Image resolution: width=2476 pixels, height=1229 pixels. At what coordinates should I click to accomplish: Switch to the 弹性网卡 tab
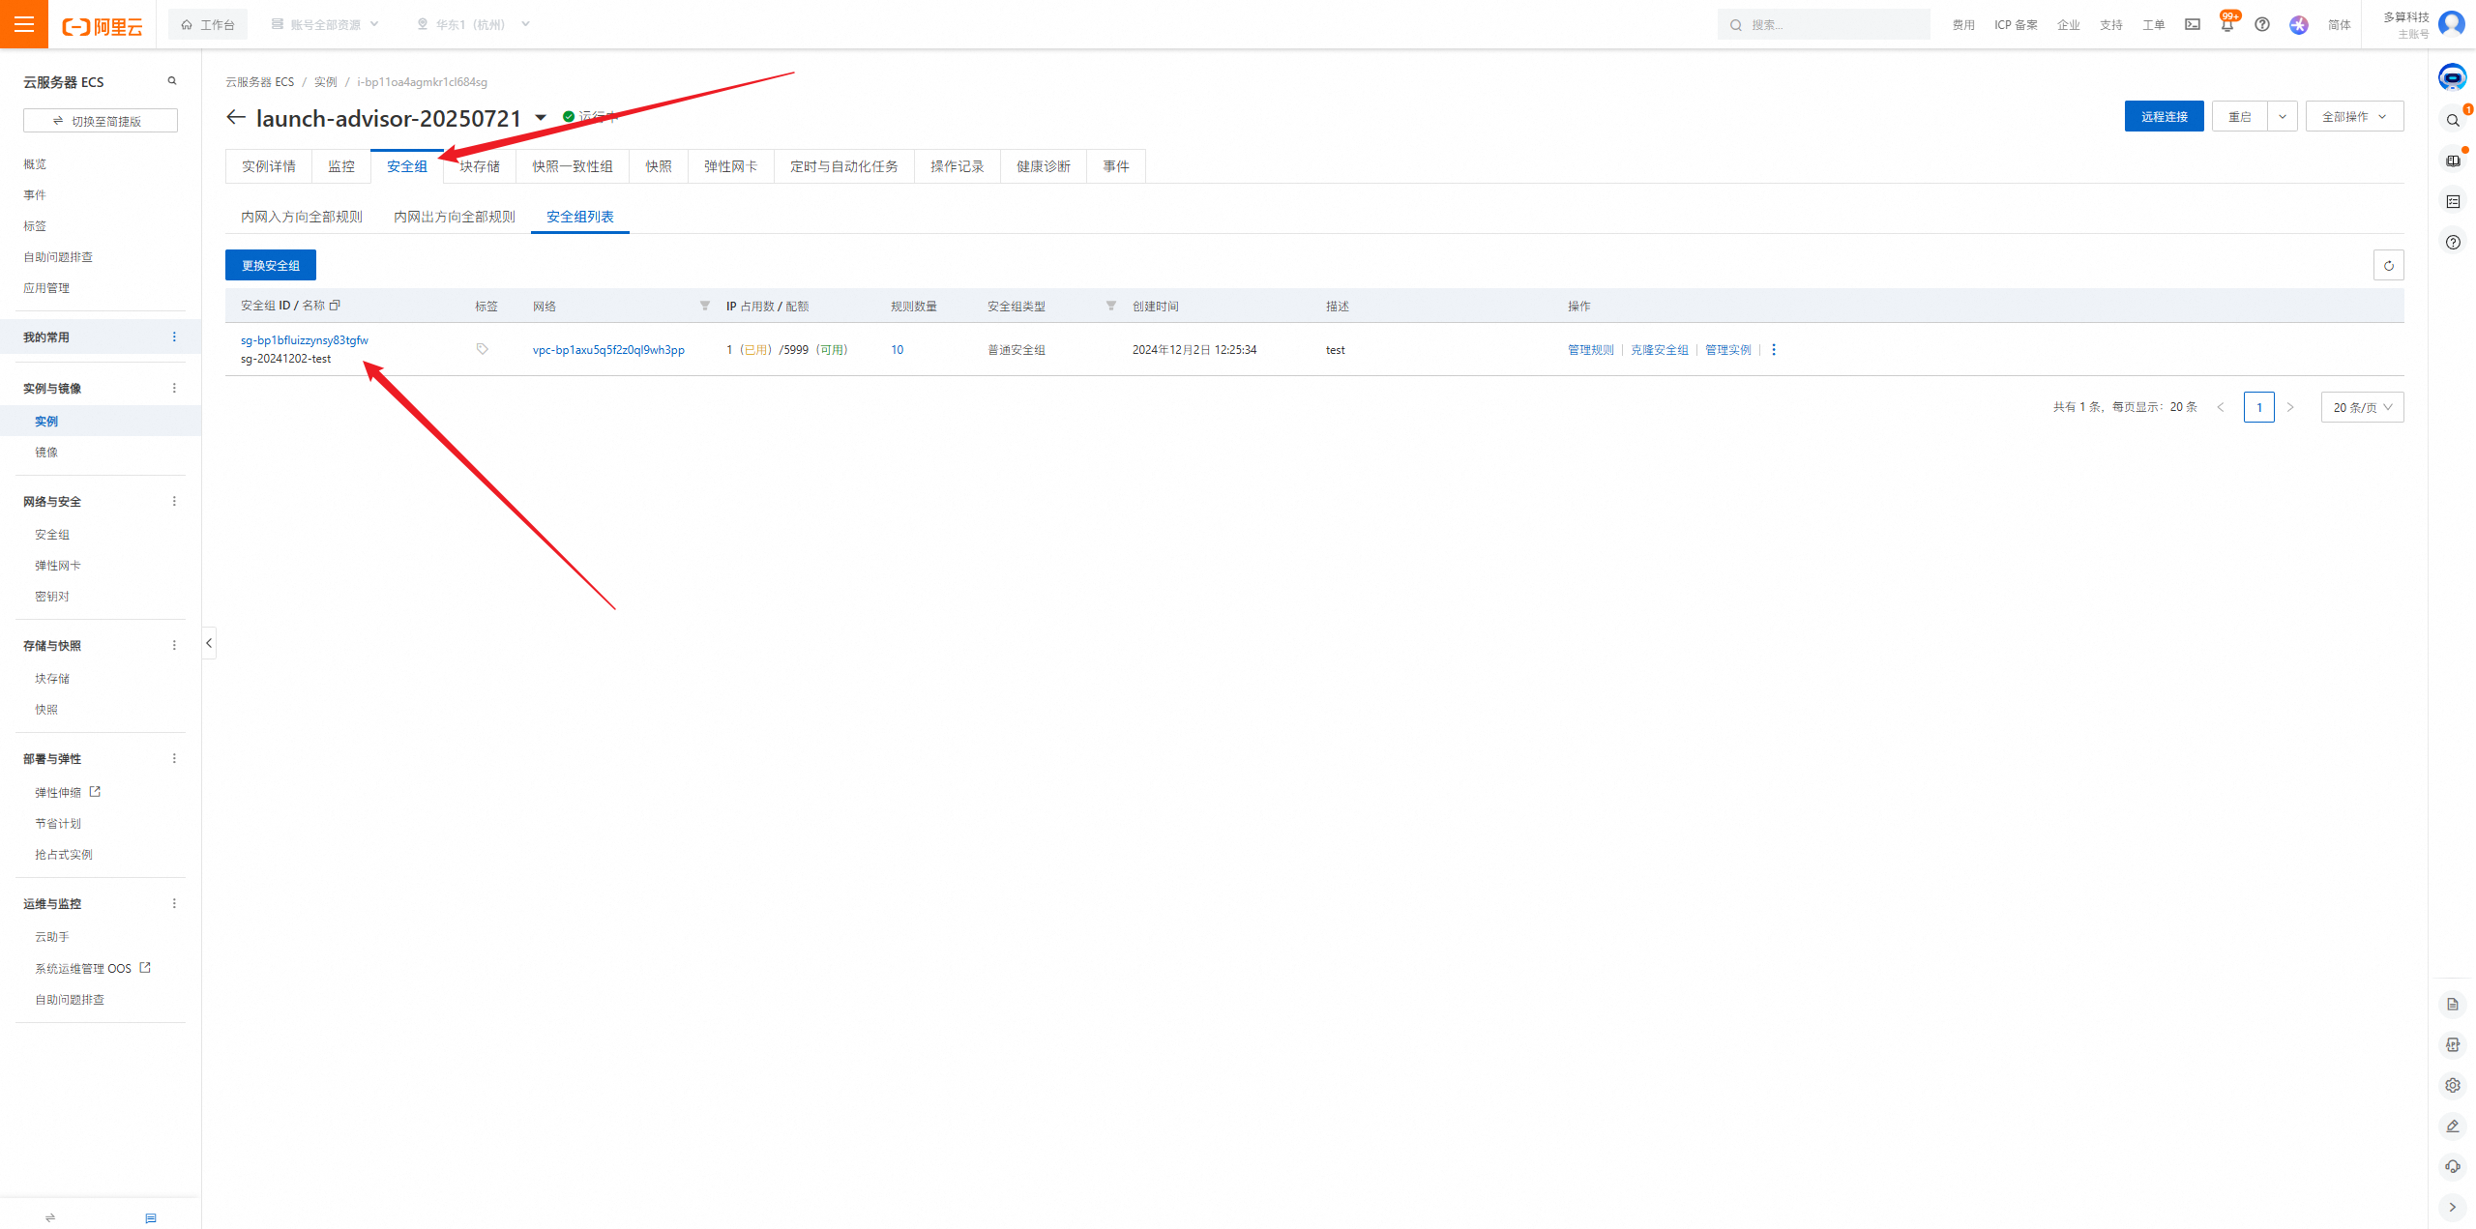click(x=730, y=166)
